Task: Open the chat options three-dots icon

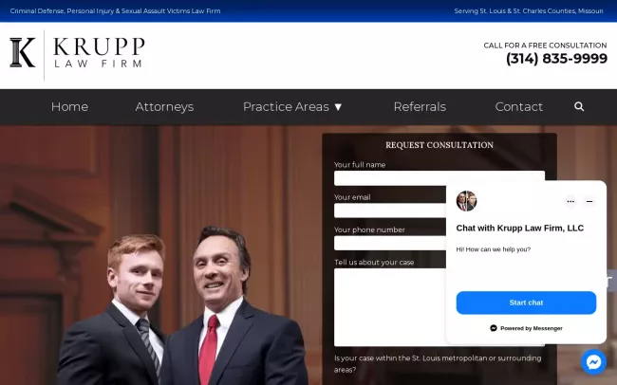Action: coord(570,201)
